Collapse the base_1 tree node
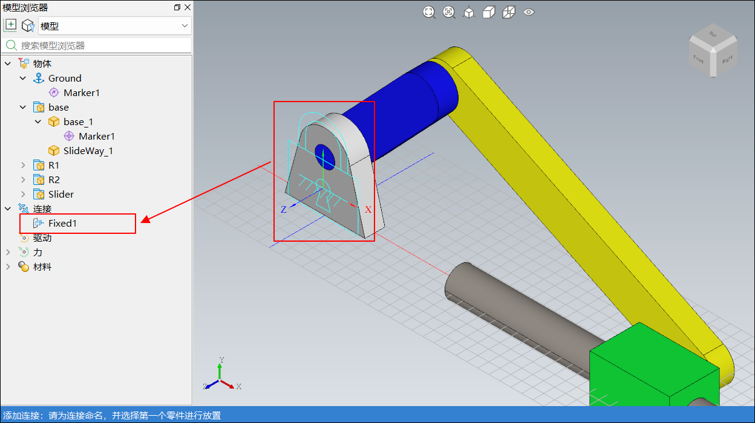Screen dimensions: 755x423 coord(38,121)
